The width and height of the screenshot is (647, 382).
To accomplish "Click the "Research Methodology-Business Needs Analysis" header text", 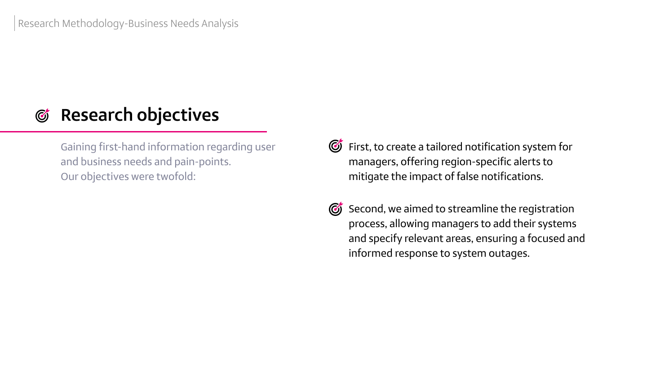I will 128,23.
